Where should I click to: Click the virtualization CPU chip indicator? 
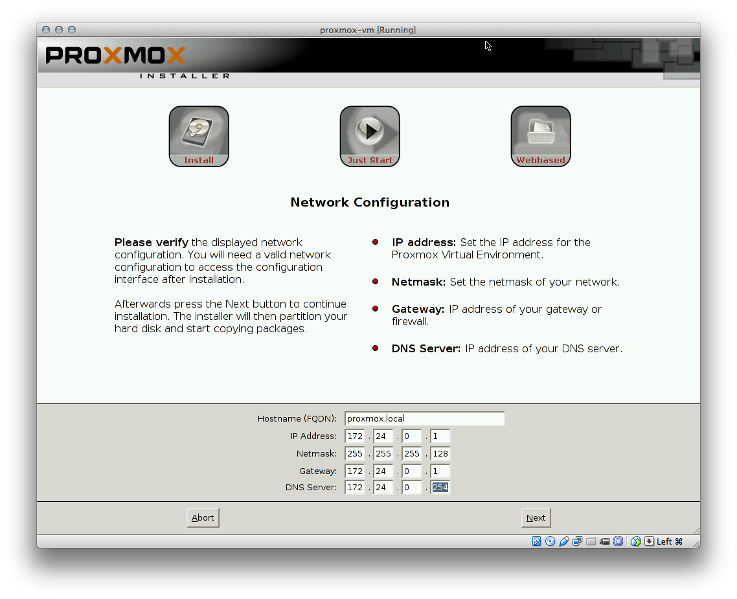click(618, 541)
